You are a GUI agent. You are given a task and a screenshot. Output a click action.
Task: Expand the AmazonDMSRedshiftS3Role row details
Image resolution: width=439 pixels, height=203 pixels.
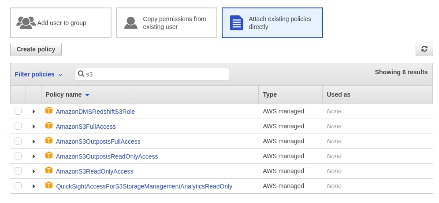33,112
